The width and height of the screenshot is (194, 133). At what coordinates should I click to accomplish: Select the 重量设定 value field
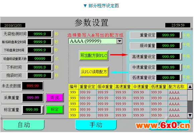pos(168,35)
